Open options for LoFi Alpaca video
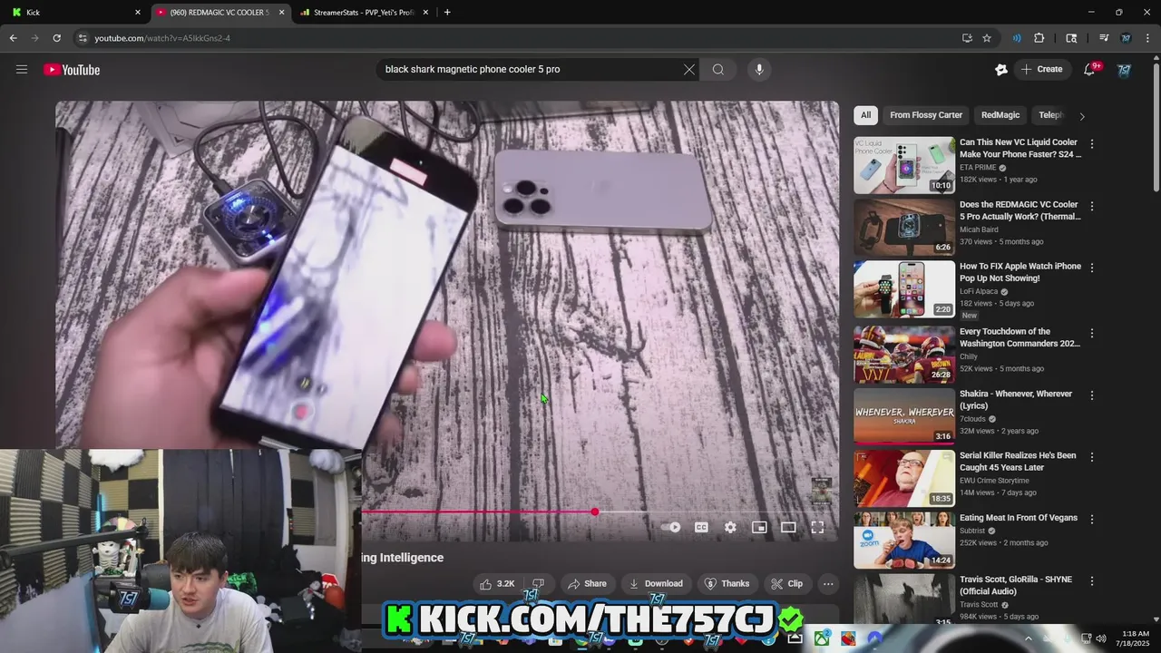Image resolution: width=1161 pixels, height=653 pixels. 1092,268
